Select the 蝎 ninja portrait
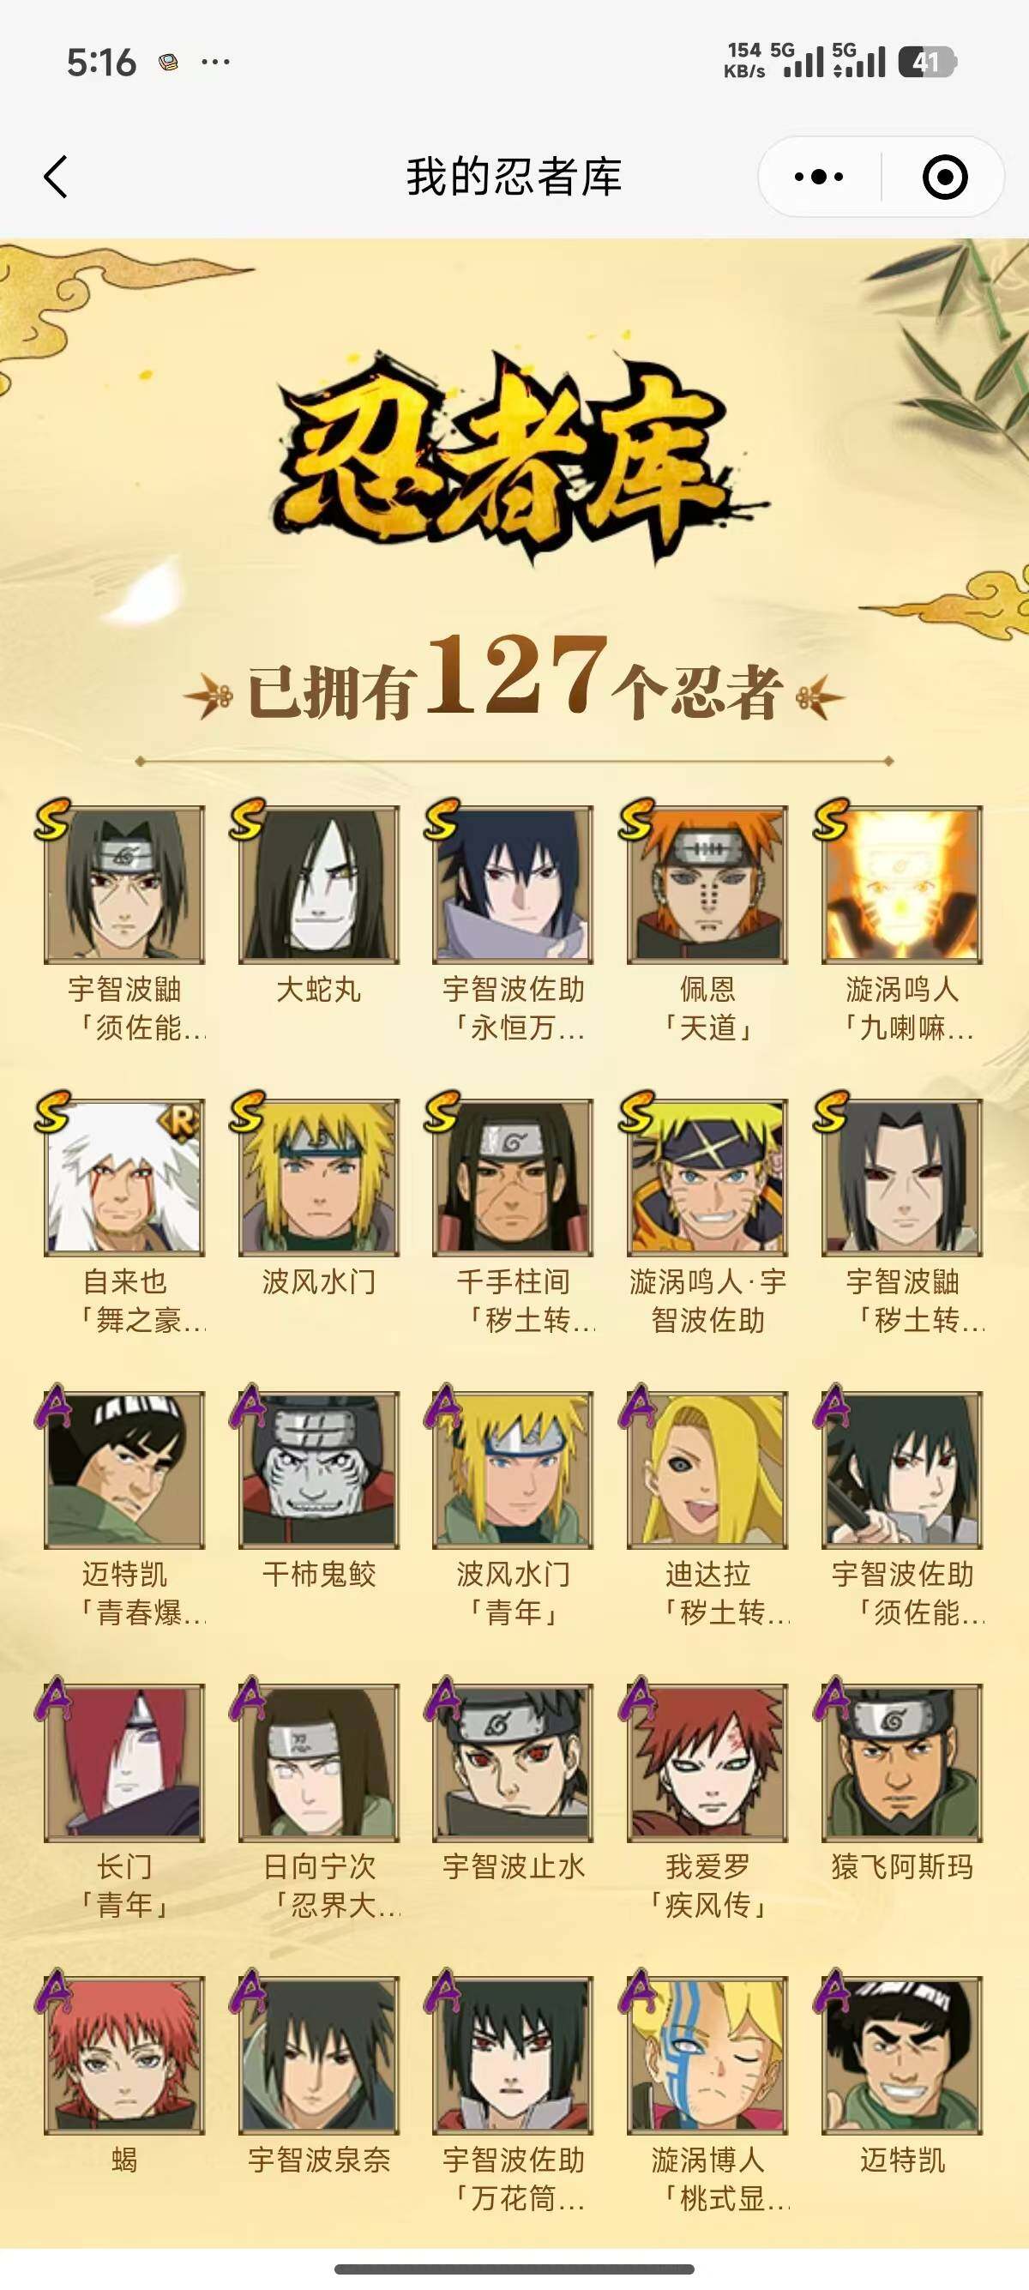Screen dimensions: 1029x2290 pos(124,2054)
